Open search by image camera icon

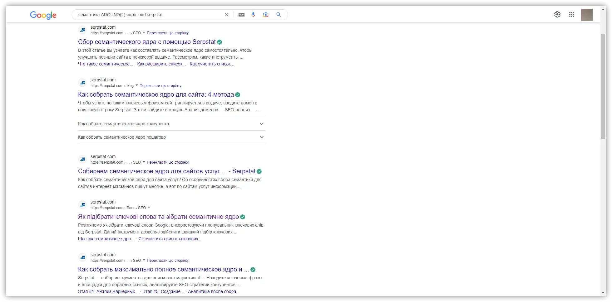pyautogui.click(x=266, y=15)
